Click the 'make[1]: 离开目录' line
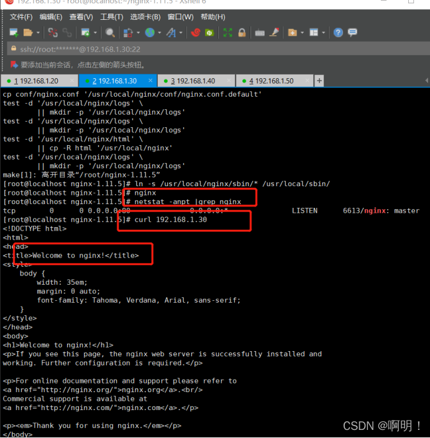This screenshot has width=430, height=438. 81,175
